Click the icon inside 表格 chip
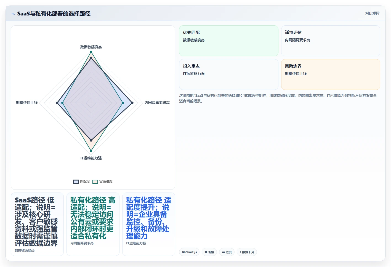391x267 pixels. click(x=206, y=252)
